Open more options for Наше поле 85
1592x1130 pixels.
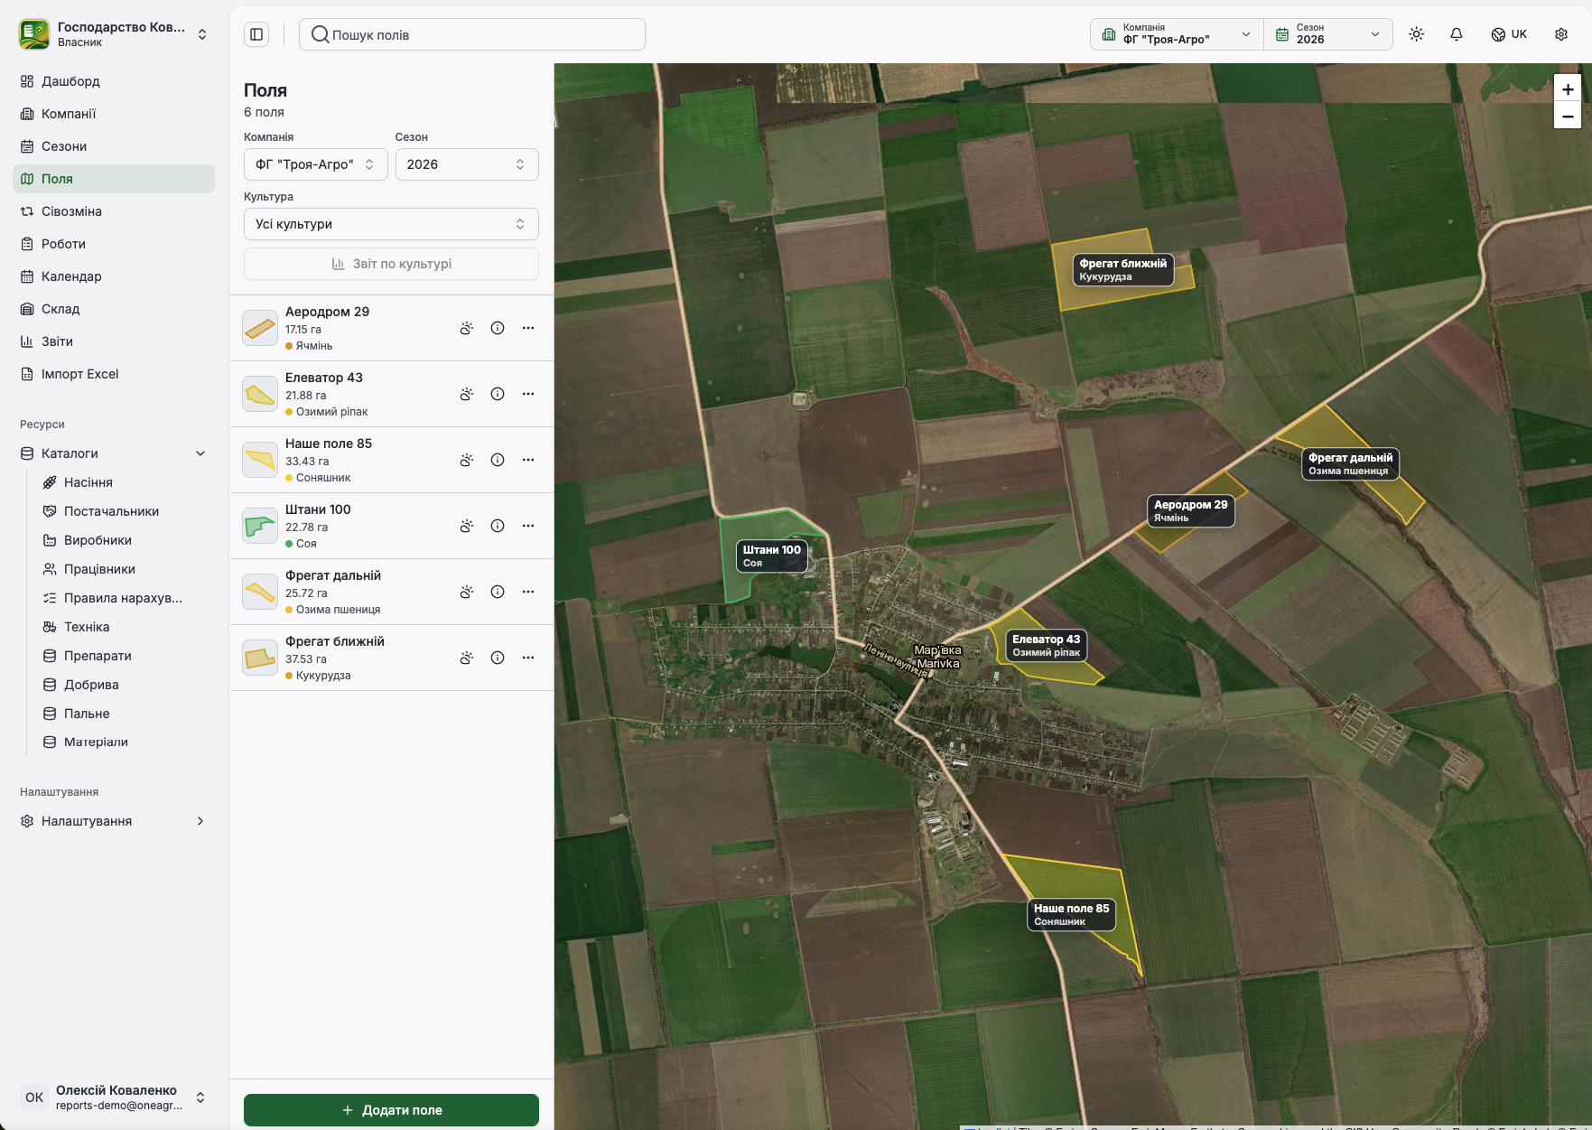pos(528,460)
